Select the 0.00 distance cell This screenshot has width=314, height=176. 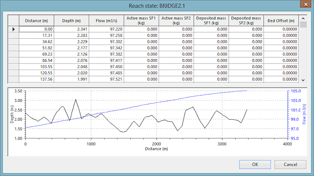click(x=36, y=29)
